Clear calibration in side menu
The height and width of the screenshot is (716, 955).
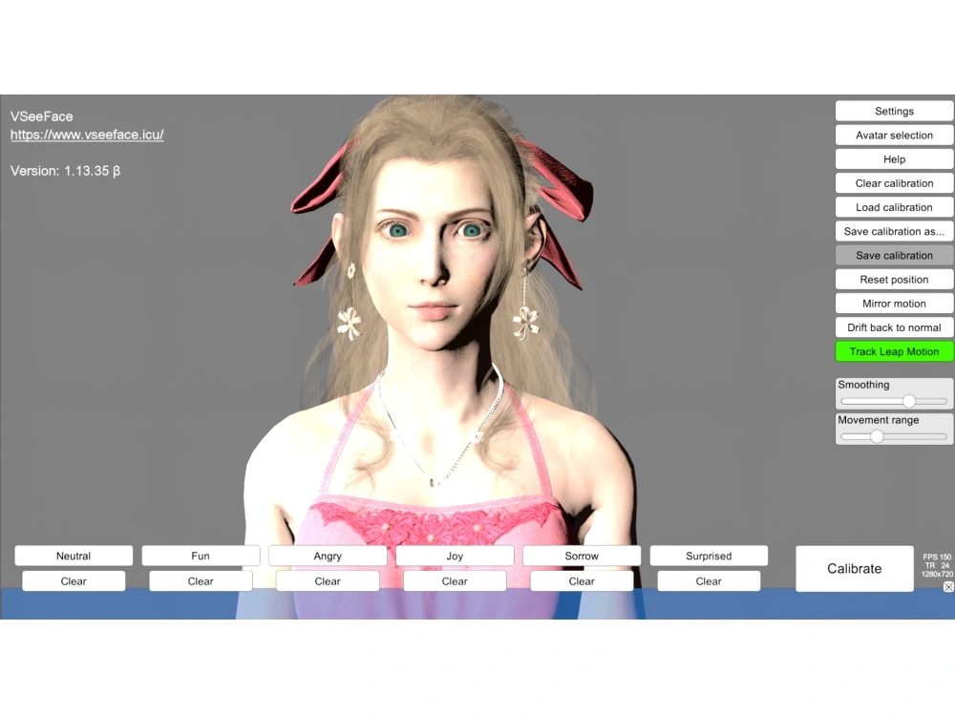[x=894, y=183]
